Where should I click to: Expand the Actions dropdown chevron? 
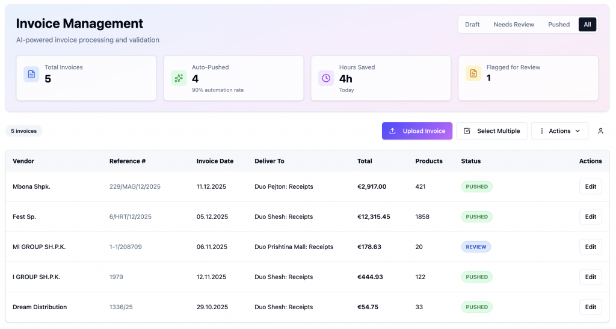578,131
